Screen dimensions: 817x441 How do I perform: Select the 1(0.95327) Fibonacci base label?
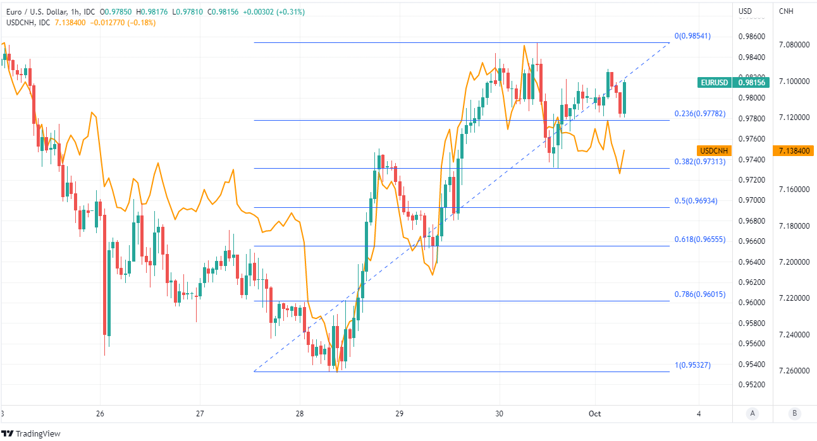pos(692,365)
